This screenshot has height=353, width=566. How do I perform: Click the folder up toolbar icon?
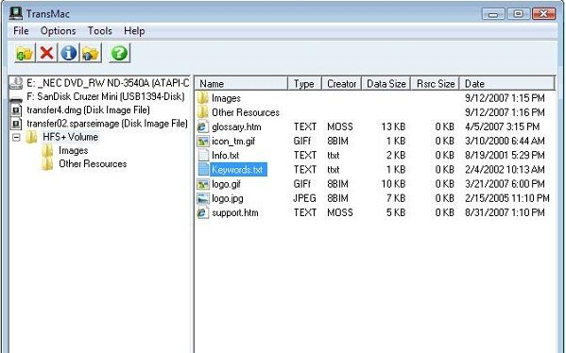91,54
